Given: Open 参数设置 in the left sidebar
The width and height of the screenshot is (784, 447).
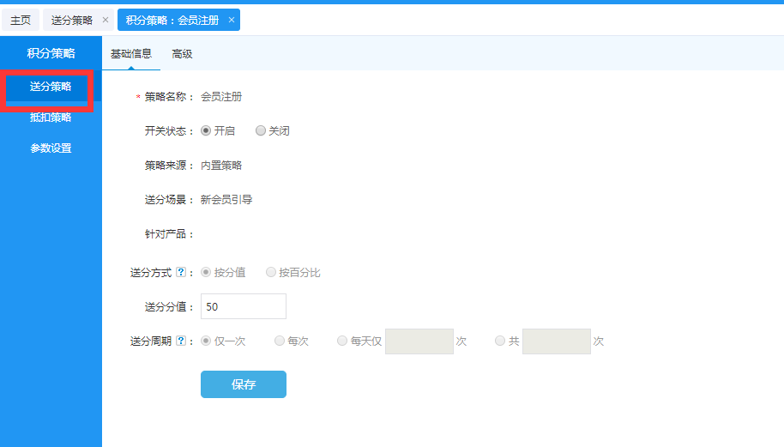Looking at the screenshot, I should point(51,148).
